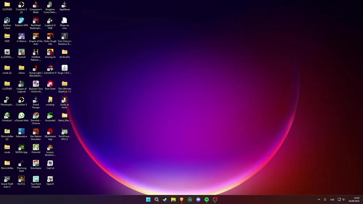The height and width of the screenshot is (204, 363).
Task: Open the Windows Start menu
Action: coord(148,199)
